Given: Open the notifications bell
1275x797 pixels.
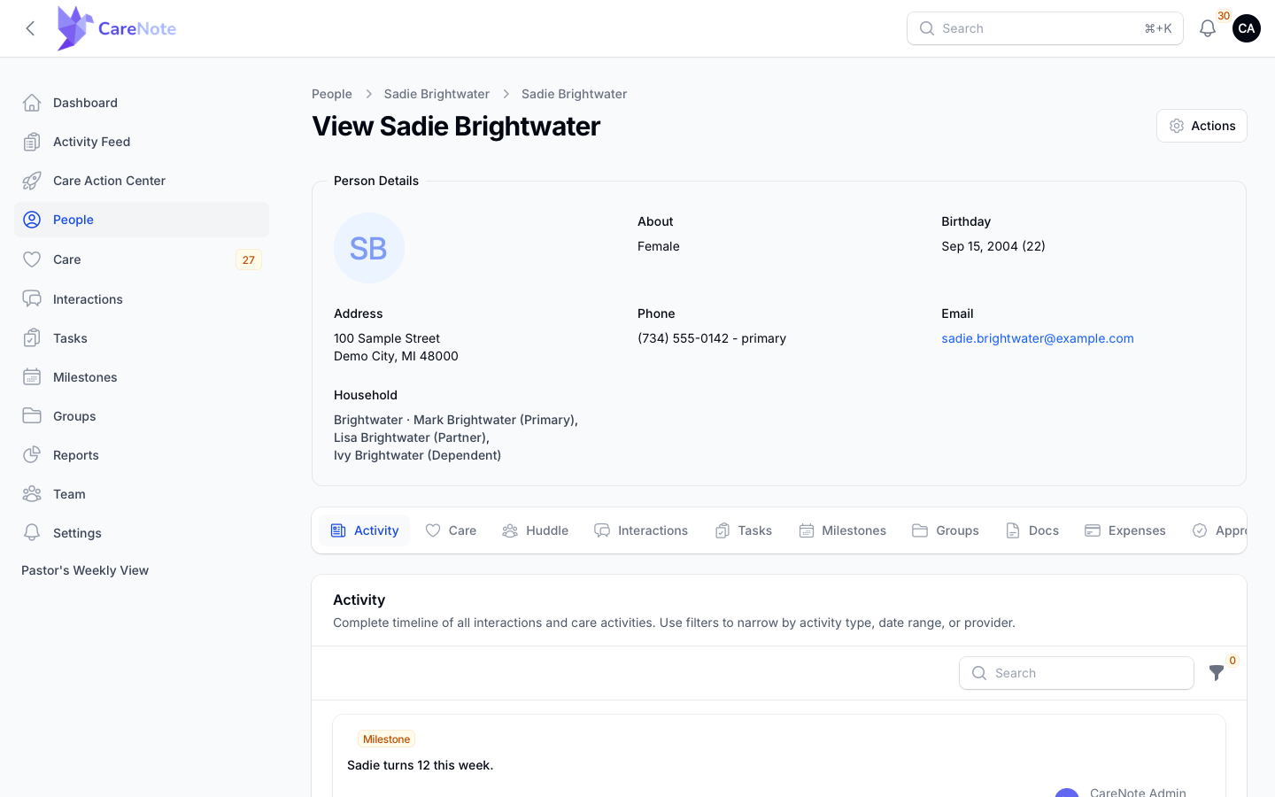Looking at the screenshot, I should click(x=1207, y=28).
